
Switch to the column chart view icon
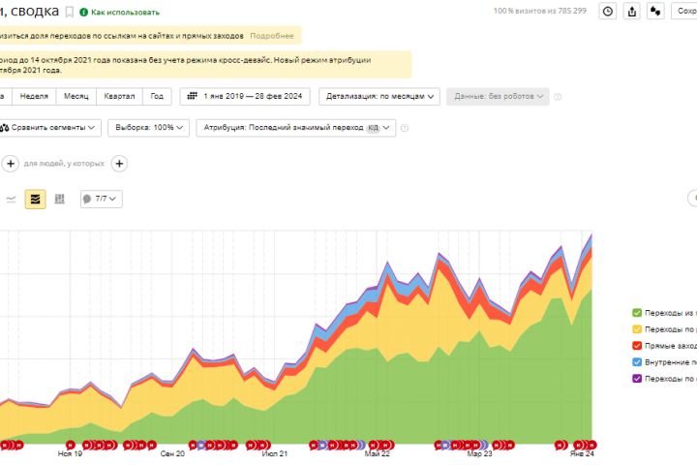59,199
